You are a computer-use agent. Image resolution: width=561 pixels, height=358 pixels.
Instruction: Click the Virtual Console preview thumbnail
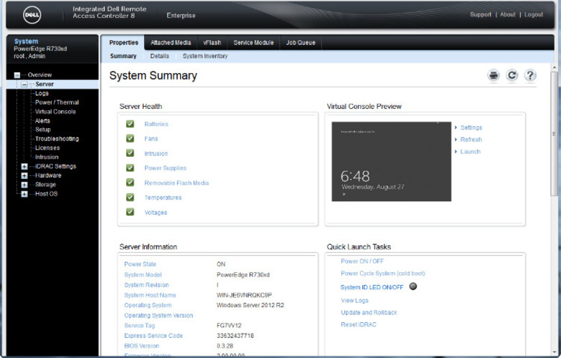[x=391, y=161]
